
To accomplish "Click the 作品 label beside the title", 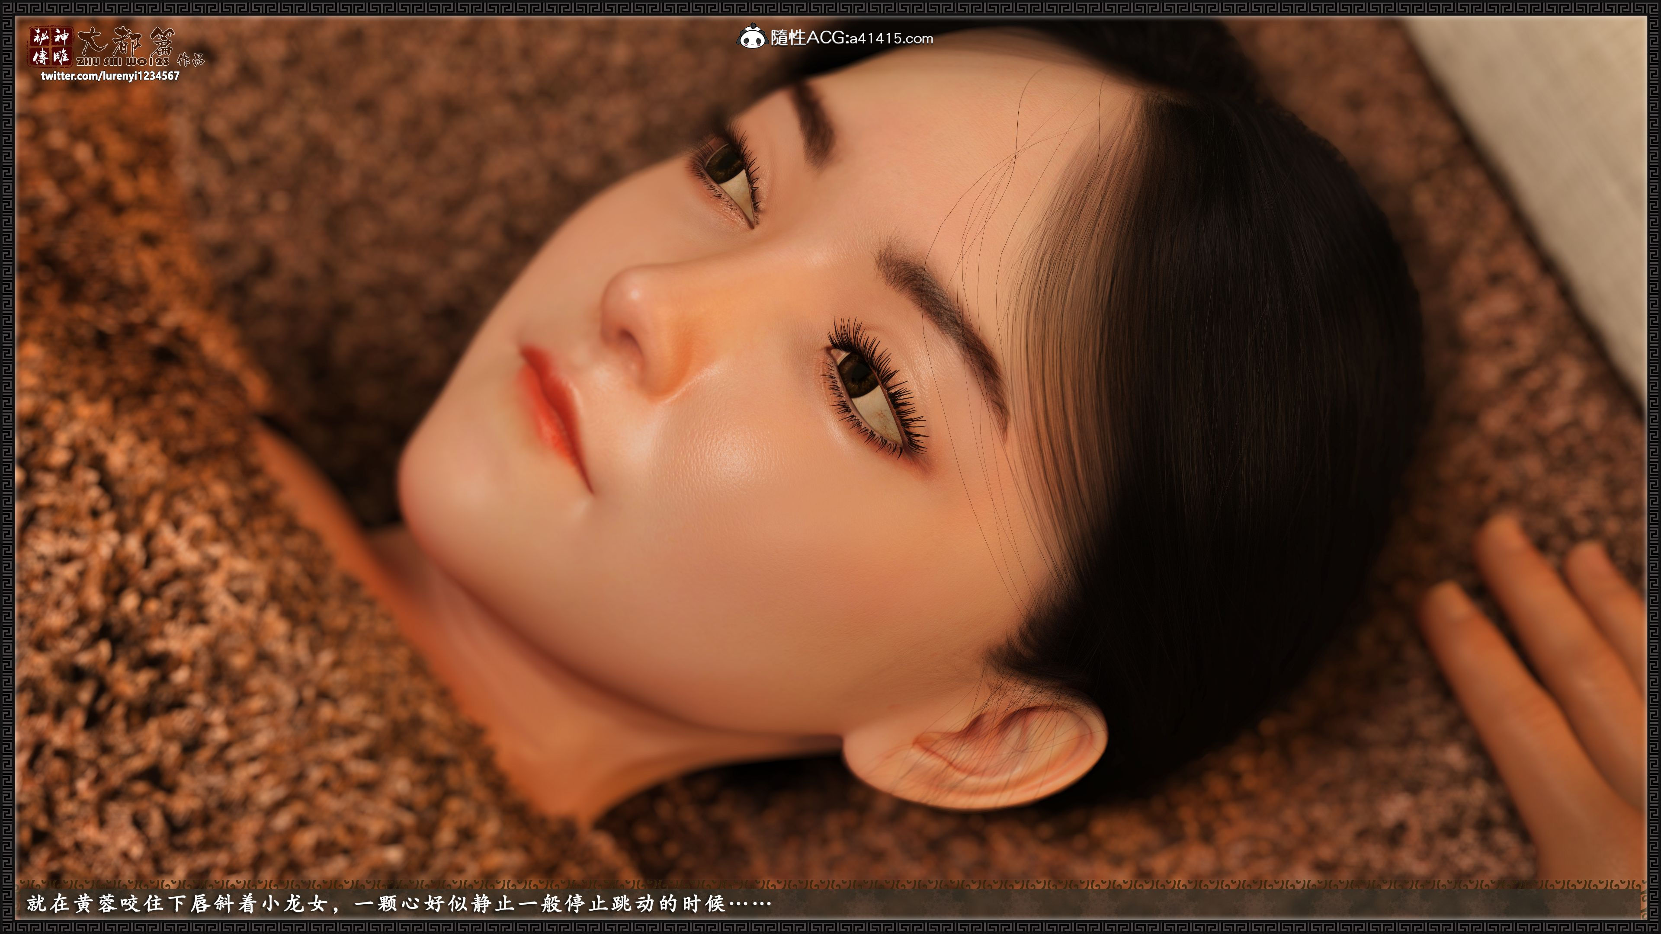I will pos(190,60).
